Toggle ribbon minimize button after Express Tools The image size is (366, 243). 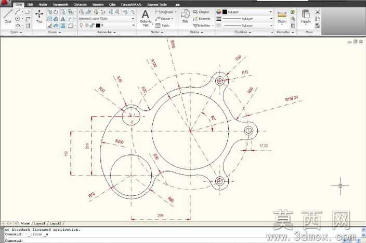tap(177, 5)
